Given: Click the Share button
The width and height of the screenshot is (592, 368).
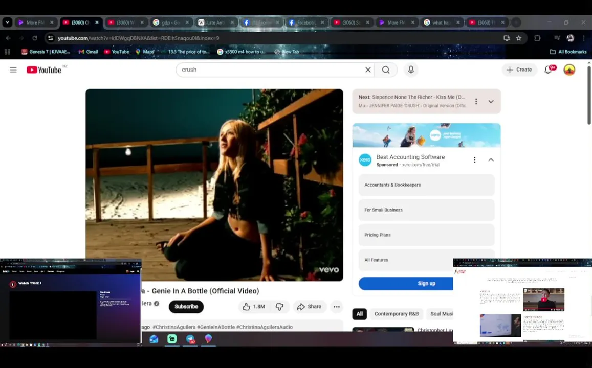Looking at the screenshot, I should coord(309,307).
